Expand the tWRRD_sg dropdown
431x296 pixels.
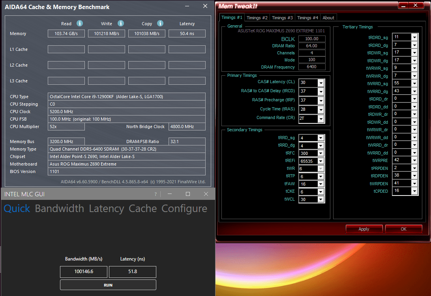coord(414,83)
